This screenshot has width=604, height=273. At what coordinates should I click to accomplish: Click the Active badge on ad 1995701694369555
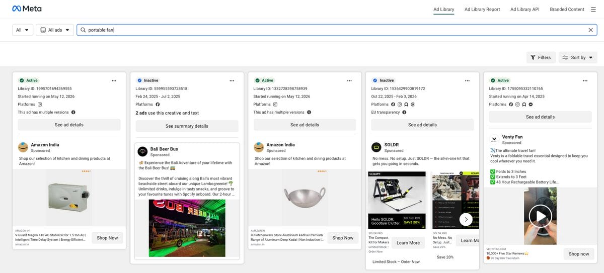[x=29, y=80]
